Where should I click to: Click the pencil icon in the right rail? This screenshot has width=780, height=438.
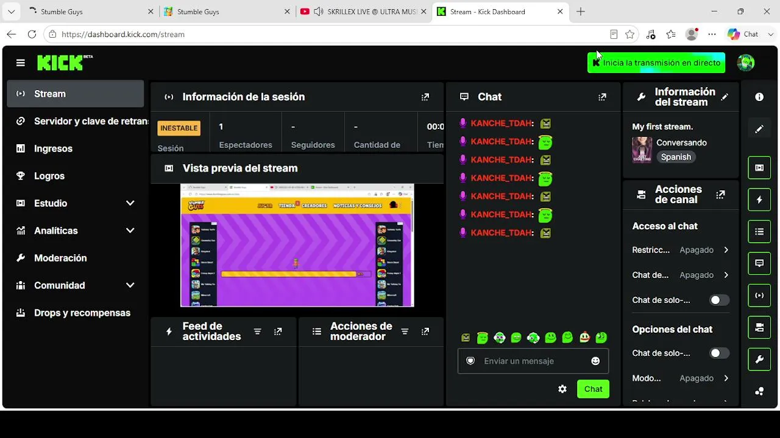pyautogui.click(x=759, y=129)
